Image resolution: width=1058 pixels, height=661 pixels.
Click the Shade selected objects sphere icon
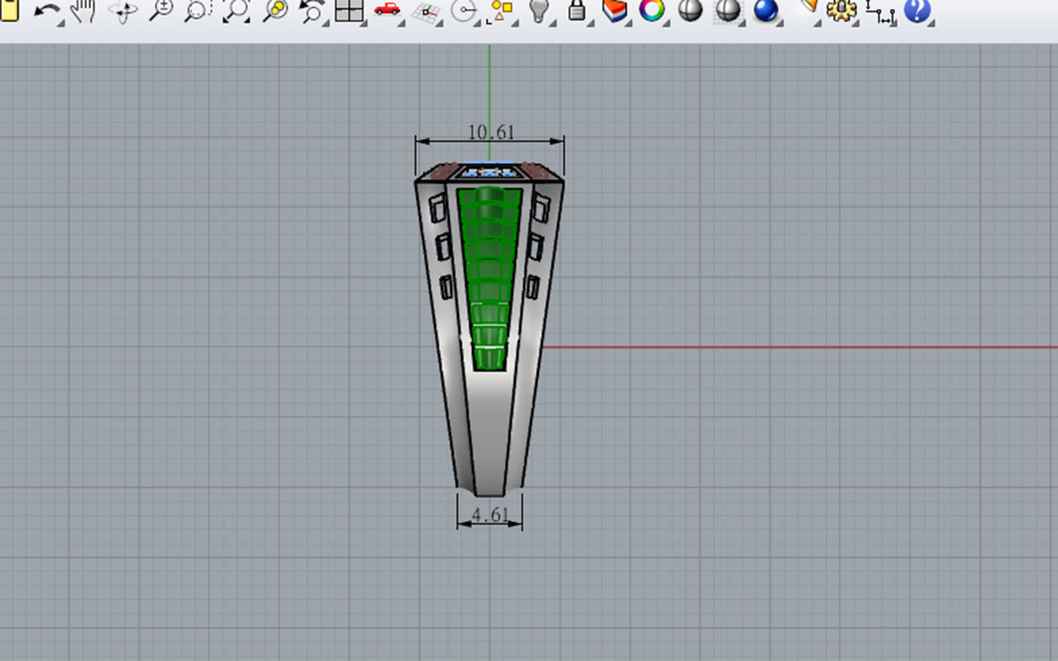[728, 11]
